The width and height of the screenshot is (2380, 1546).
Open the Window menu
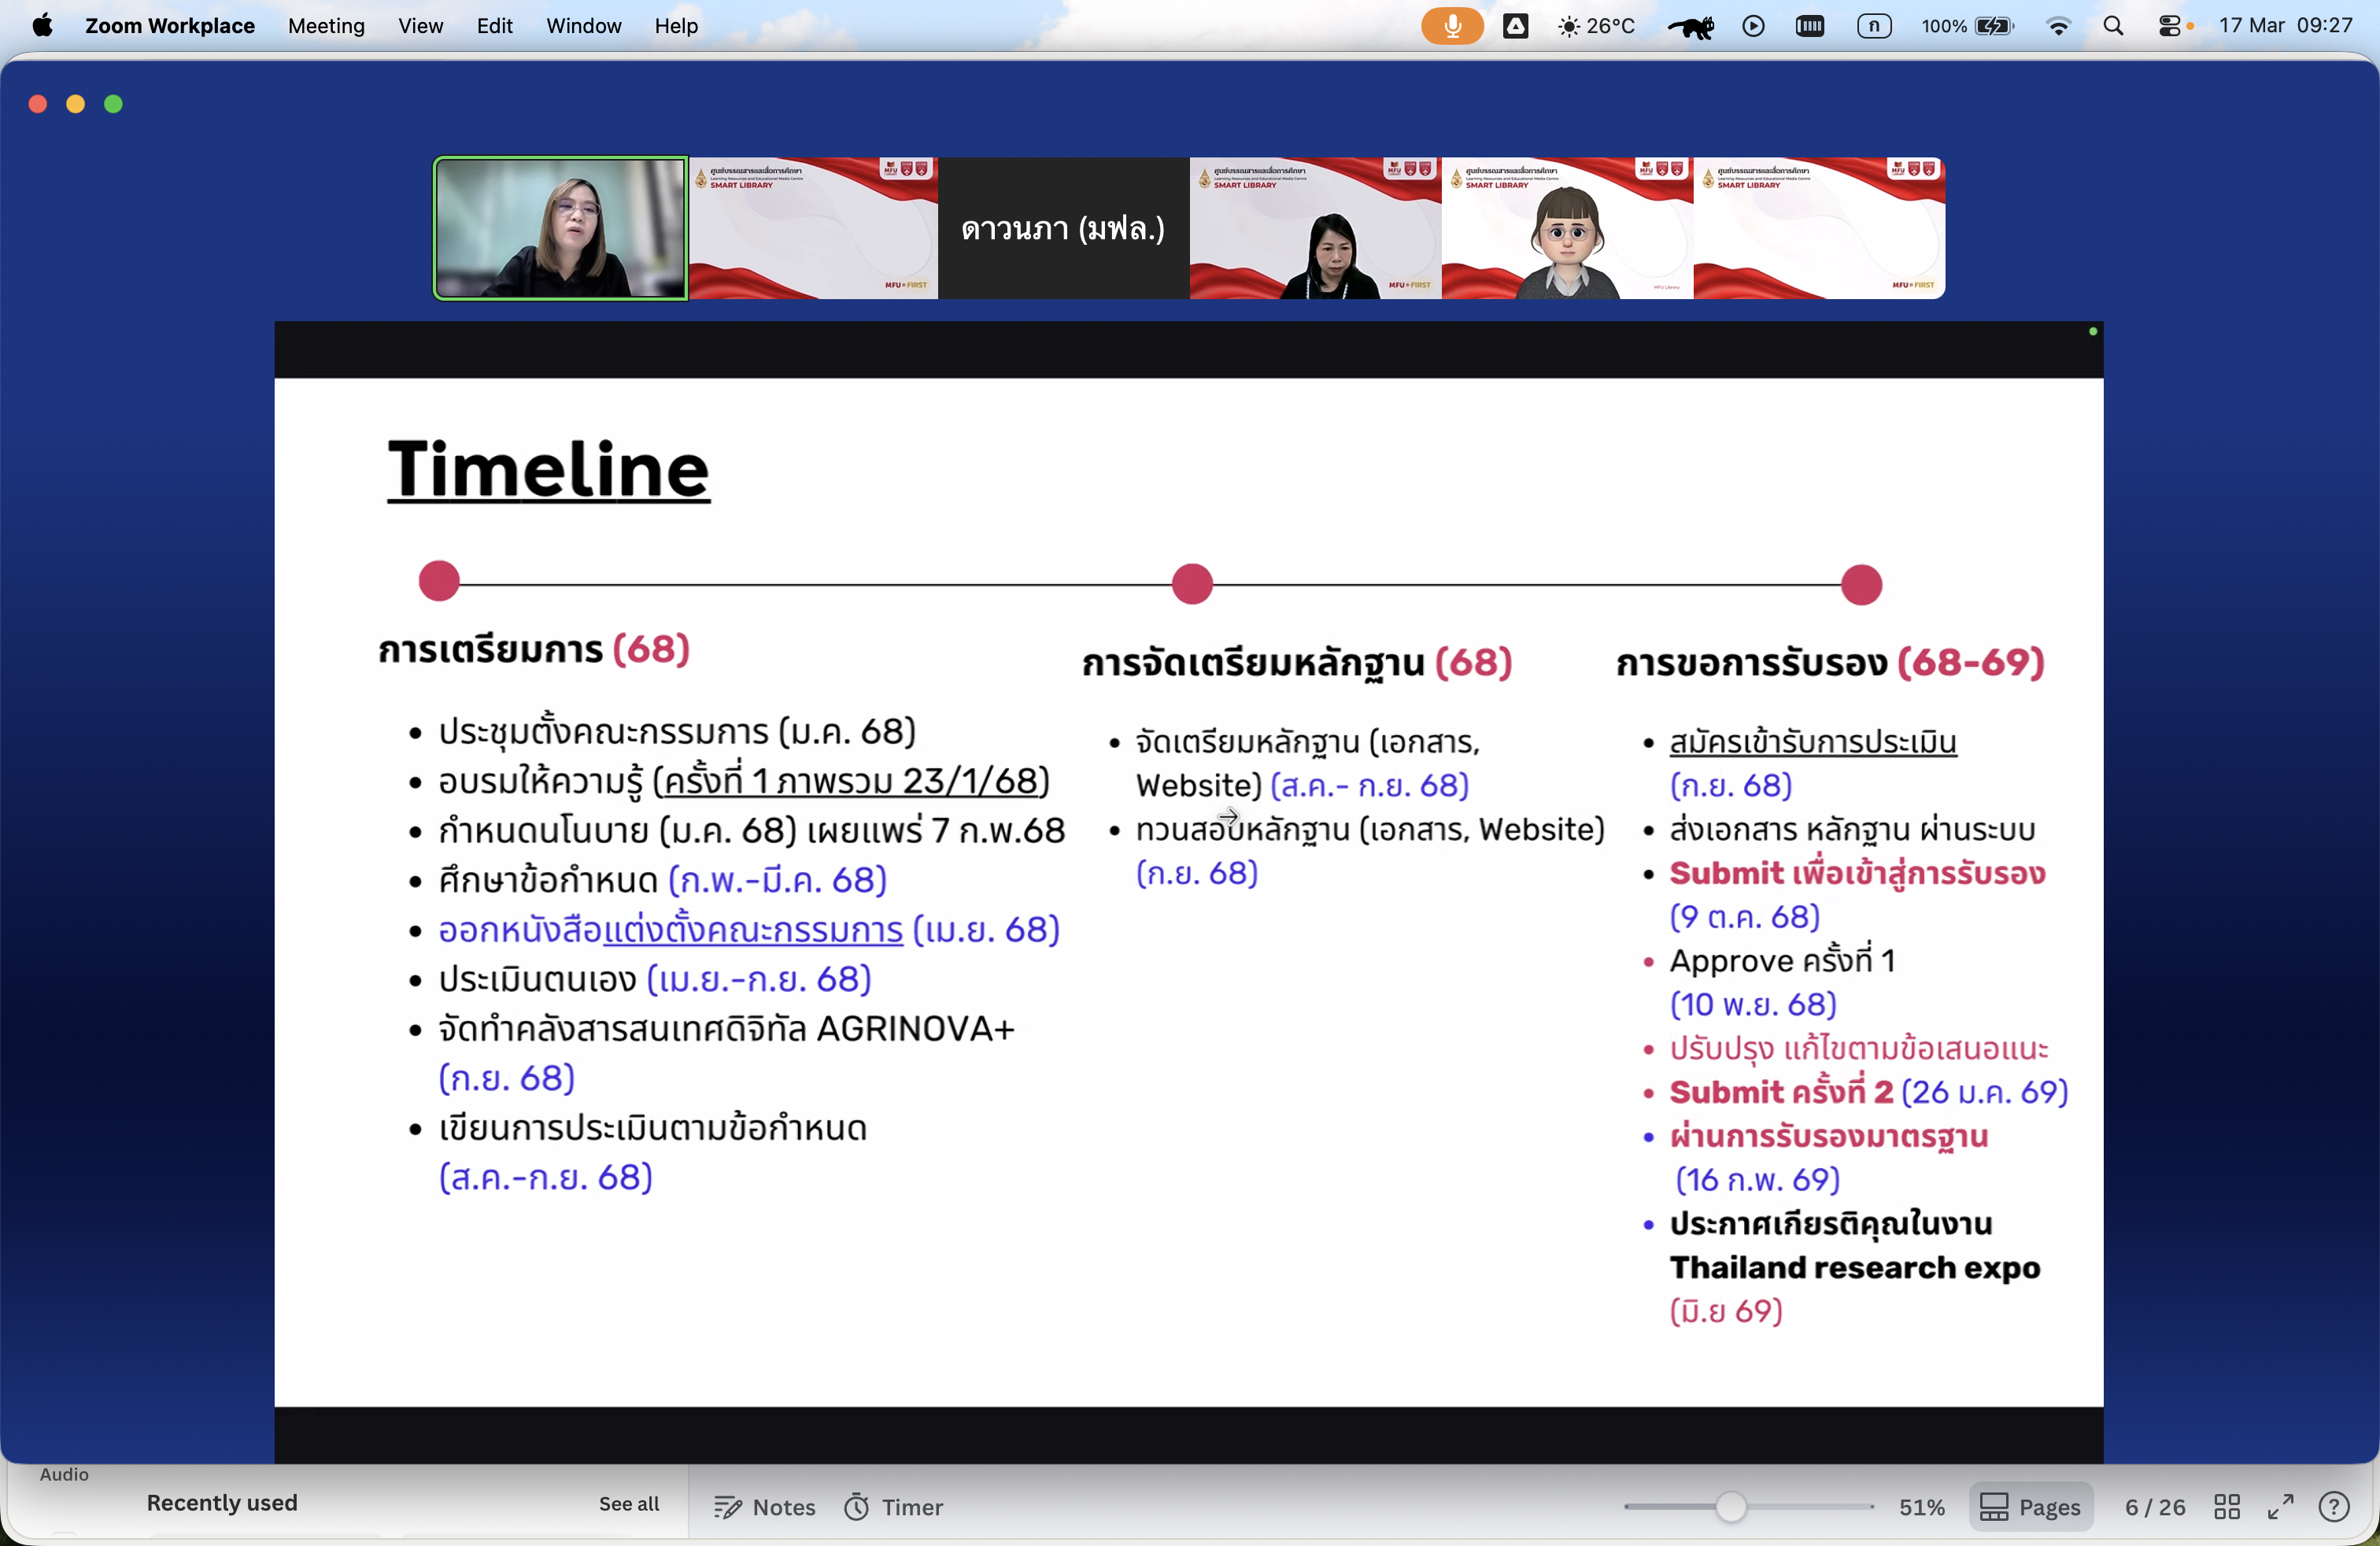(583, 26)
